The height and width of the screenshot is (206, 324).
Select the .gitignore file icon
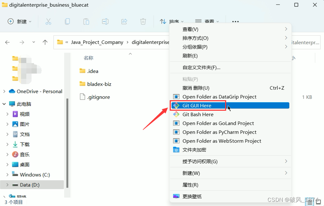tap(82, 97)
